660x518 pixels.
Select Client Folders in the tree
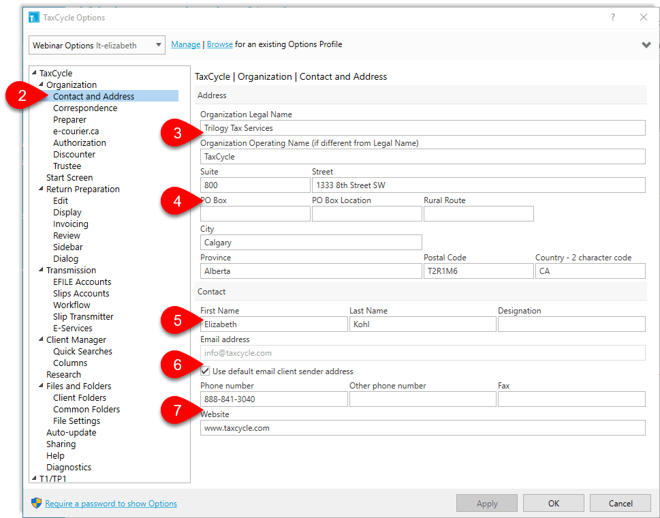click(x=80, y=397)
